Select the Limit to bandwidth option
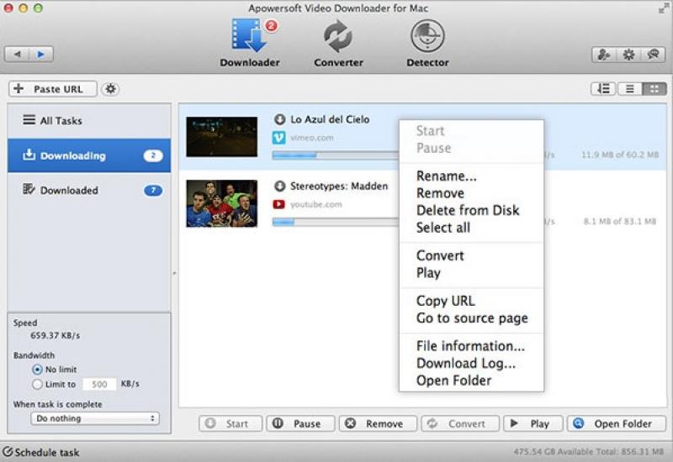 click(x=37, y=384)
